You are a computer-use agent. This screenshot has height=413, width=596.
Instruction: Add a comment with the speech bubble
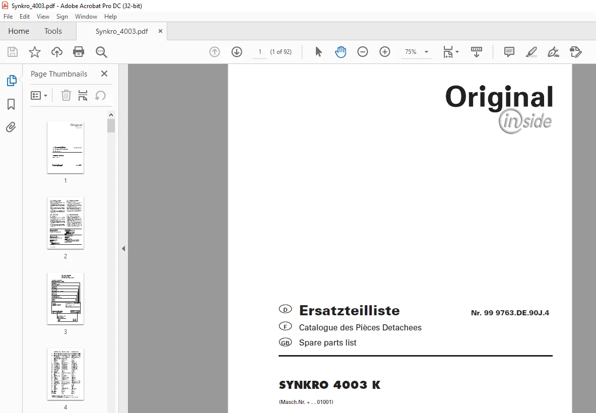(x=509, y=52)
